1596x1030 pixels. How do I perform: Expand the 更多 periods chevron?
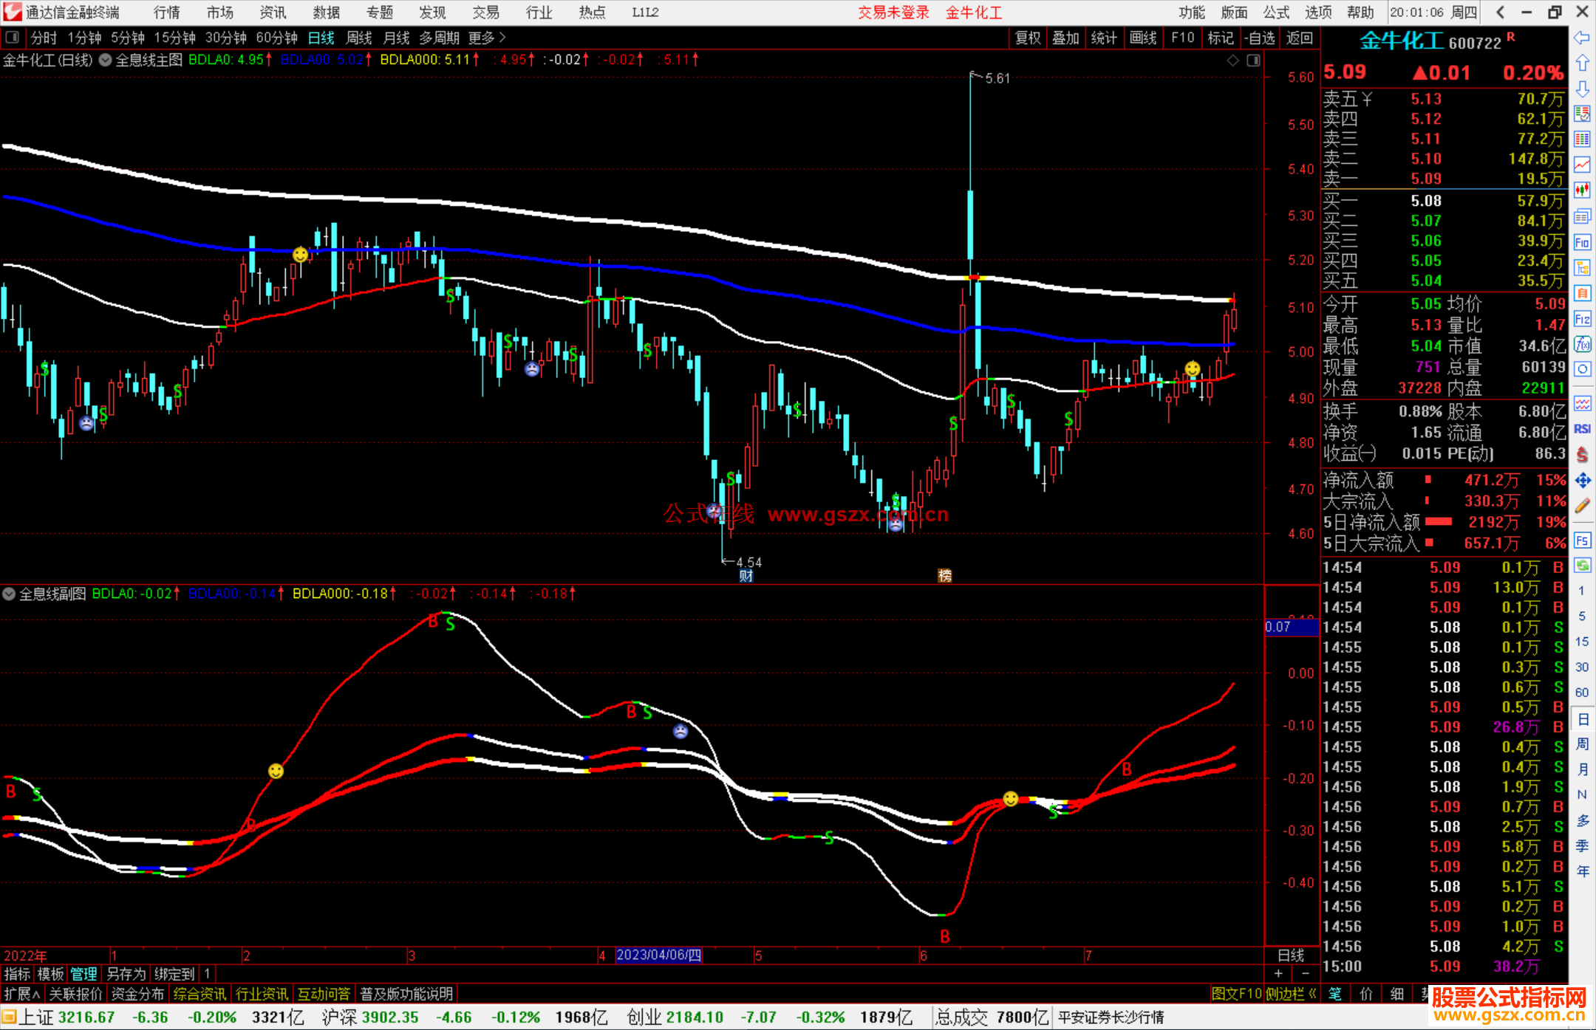pos(502,37)
